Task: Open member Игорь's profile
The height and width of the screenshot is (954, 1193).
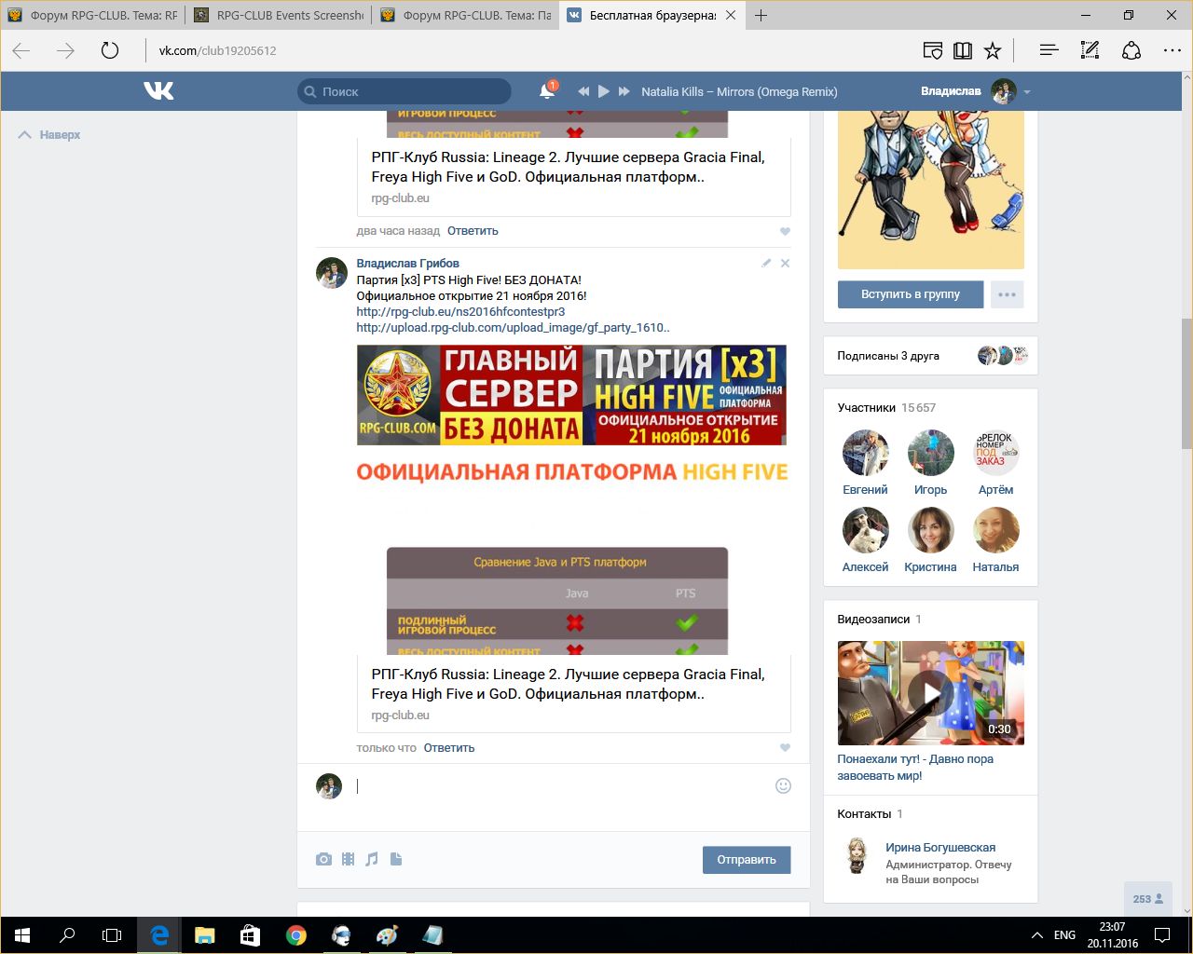Action: pos(930,463)
